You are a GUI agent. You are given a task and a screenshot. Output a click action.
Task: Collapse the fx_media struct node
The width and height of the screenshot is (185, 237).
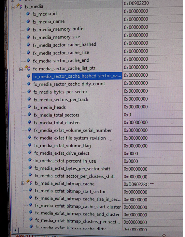pos(13,8)
